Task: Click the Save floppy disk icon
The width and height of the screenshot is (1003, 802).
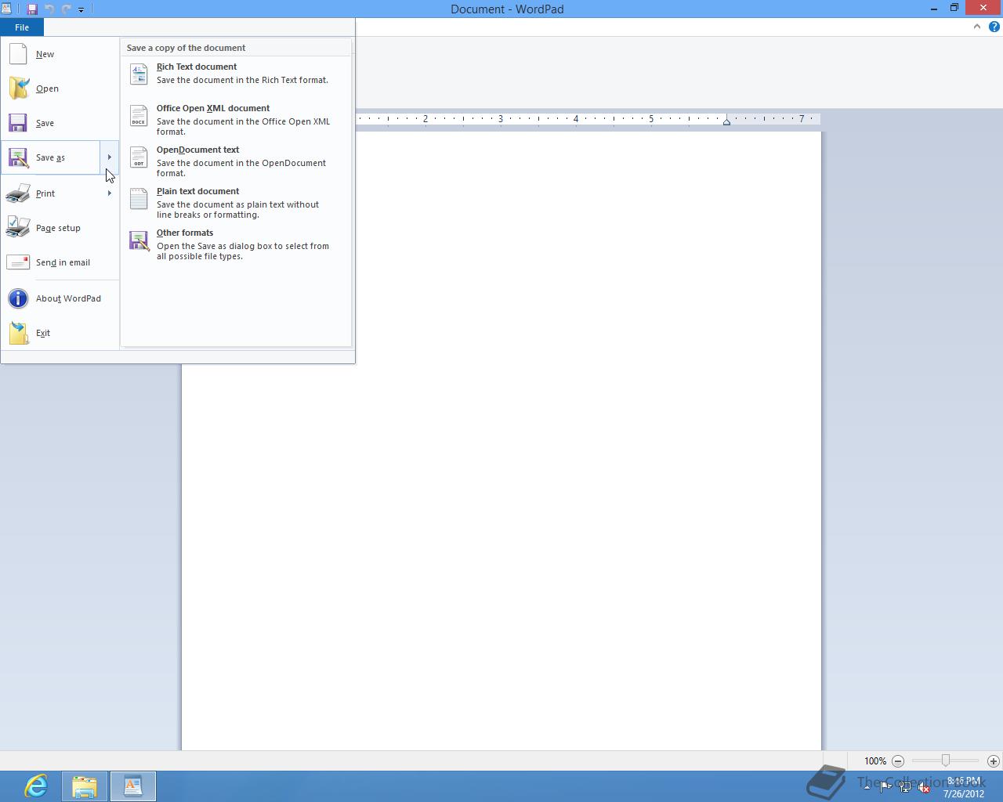Action: point(17,123)
